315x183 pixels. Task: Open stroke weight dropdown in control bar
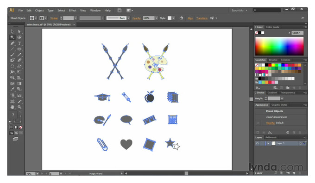[76, 18]
